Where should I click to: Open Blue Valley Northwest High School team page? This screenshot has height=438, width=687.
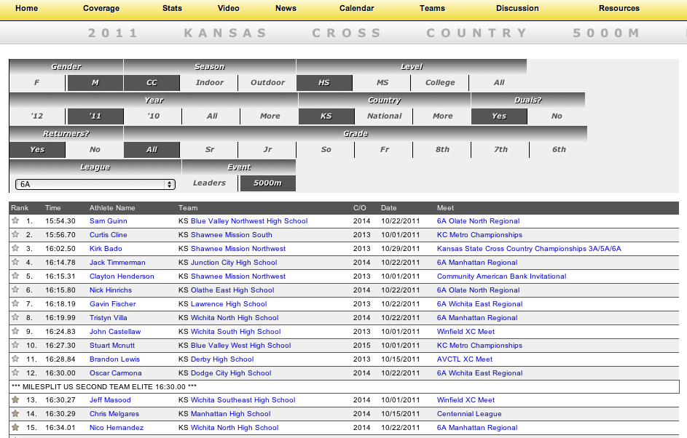pyautogui.click(x=249, y=221)
